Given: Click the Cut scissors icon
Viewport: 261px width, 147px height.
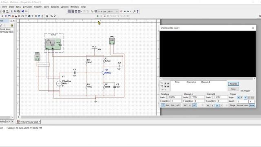Looking at the screenshot, I should [x=12, y=11].
